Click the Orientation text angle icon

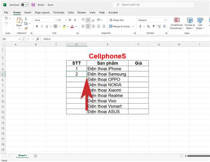(99, 20)
